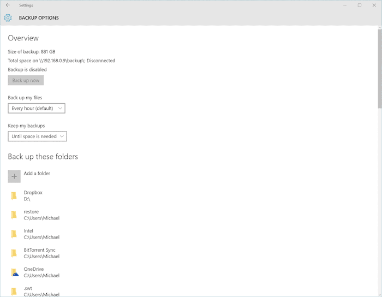Select the Dropbox folder icon
This screenshot has height=297, width=382.
point(14,195)
